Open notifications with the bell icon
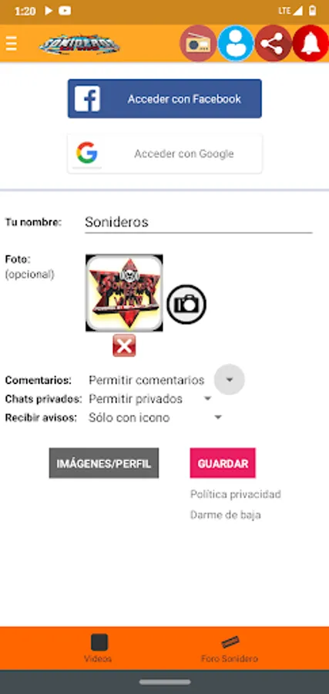Viewport: 329px width, 694px height. 311,43
